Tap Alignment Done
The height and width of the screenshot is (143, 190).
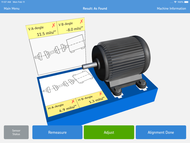(x=161, y=132)
